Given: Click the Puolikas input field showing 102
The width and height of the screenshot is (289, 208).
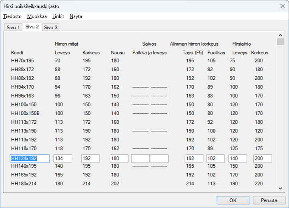Looking at the screenshot, I should [x=215, y=158].
